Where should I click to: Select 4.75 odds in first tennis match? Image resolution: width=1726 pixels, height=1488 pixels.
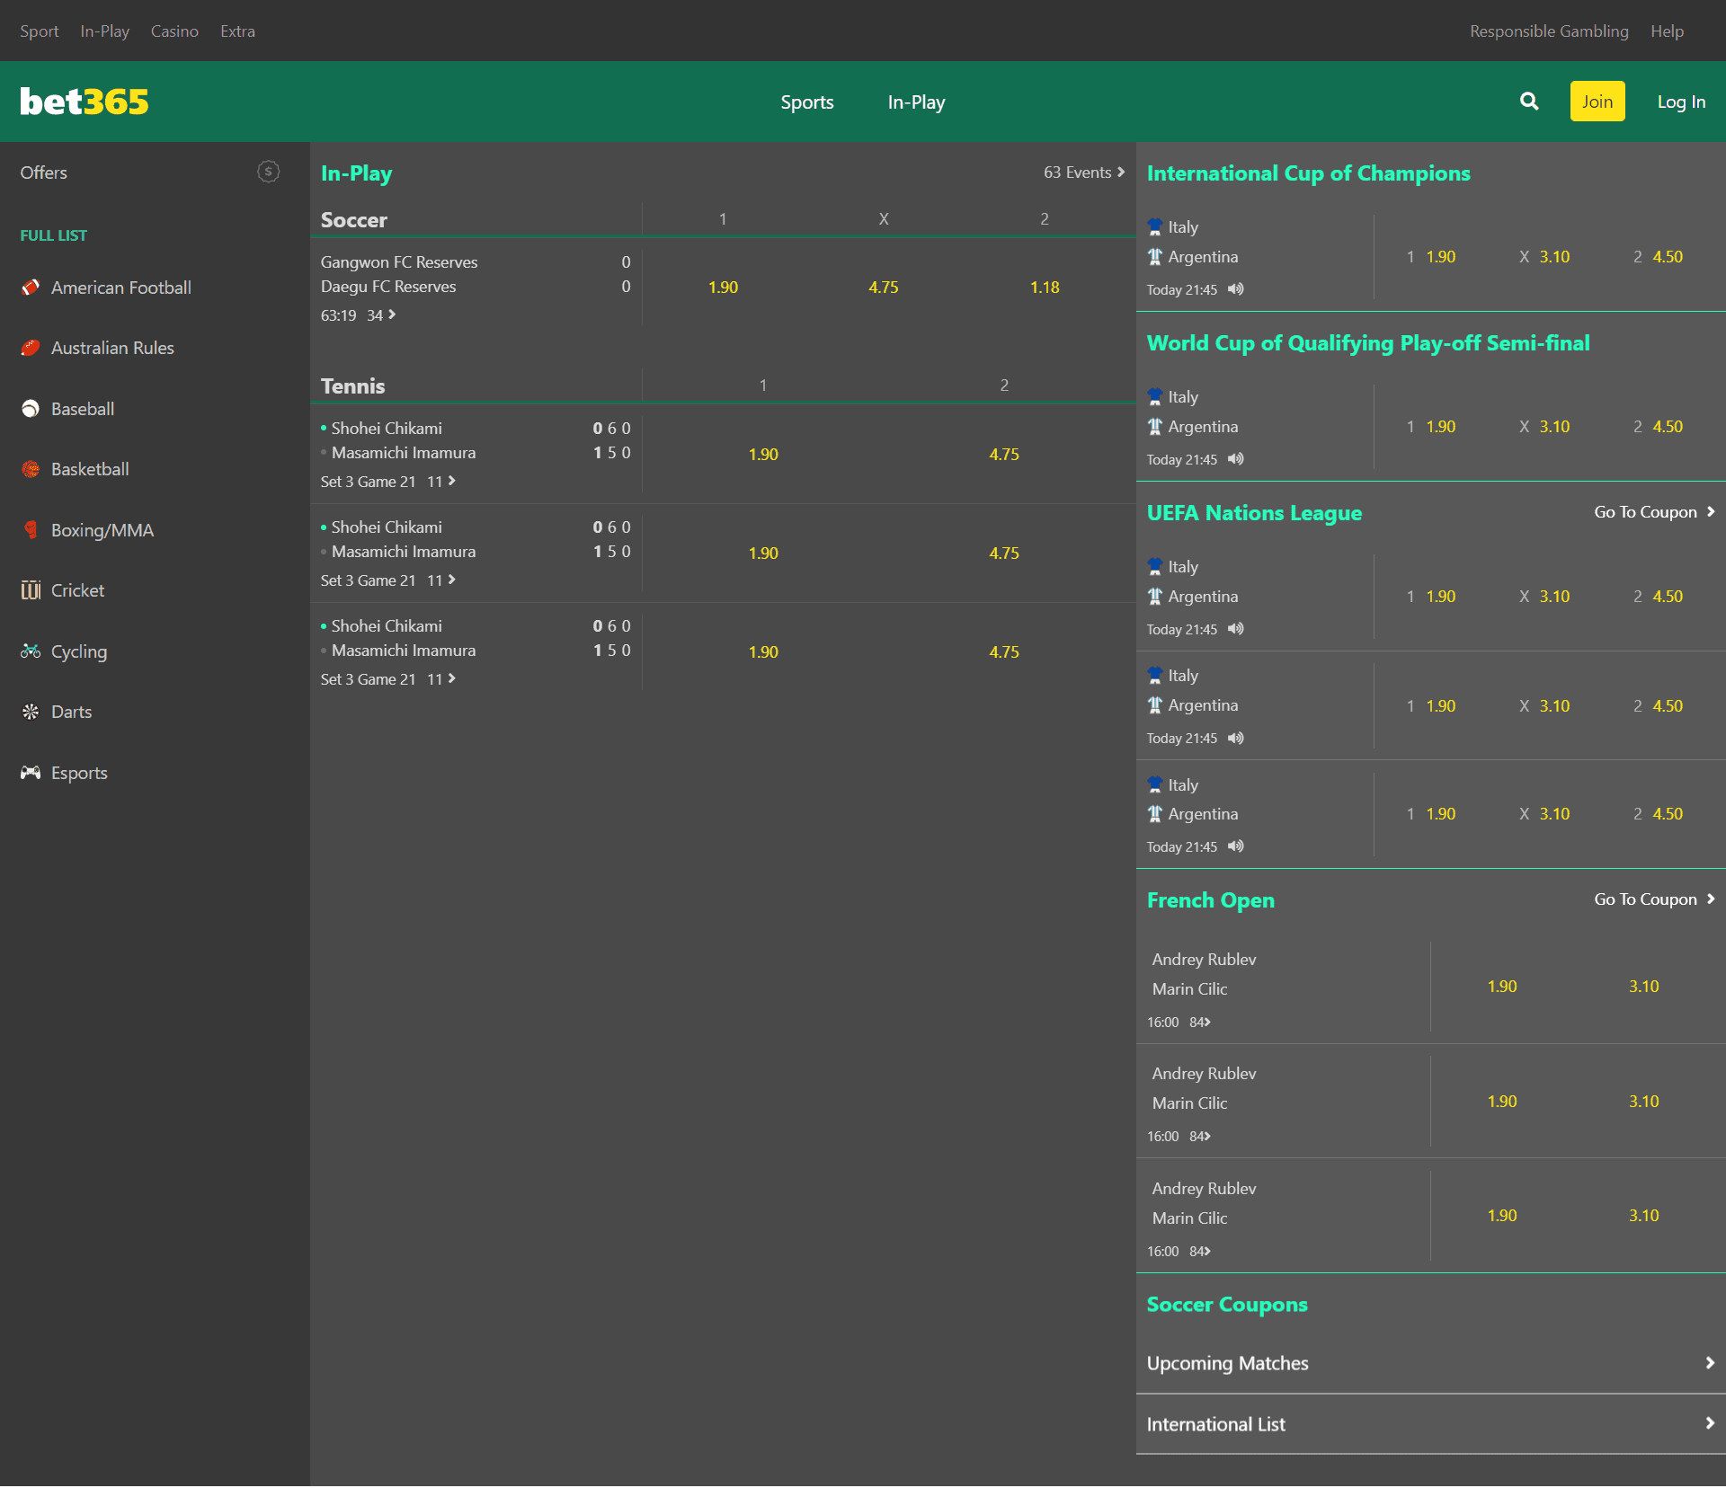pyautogui.click(x=1004, y=455)
